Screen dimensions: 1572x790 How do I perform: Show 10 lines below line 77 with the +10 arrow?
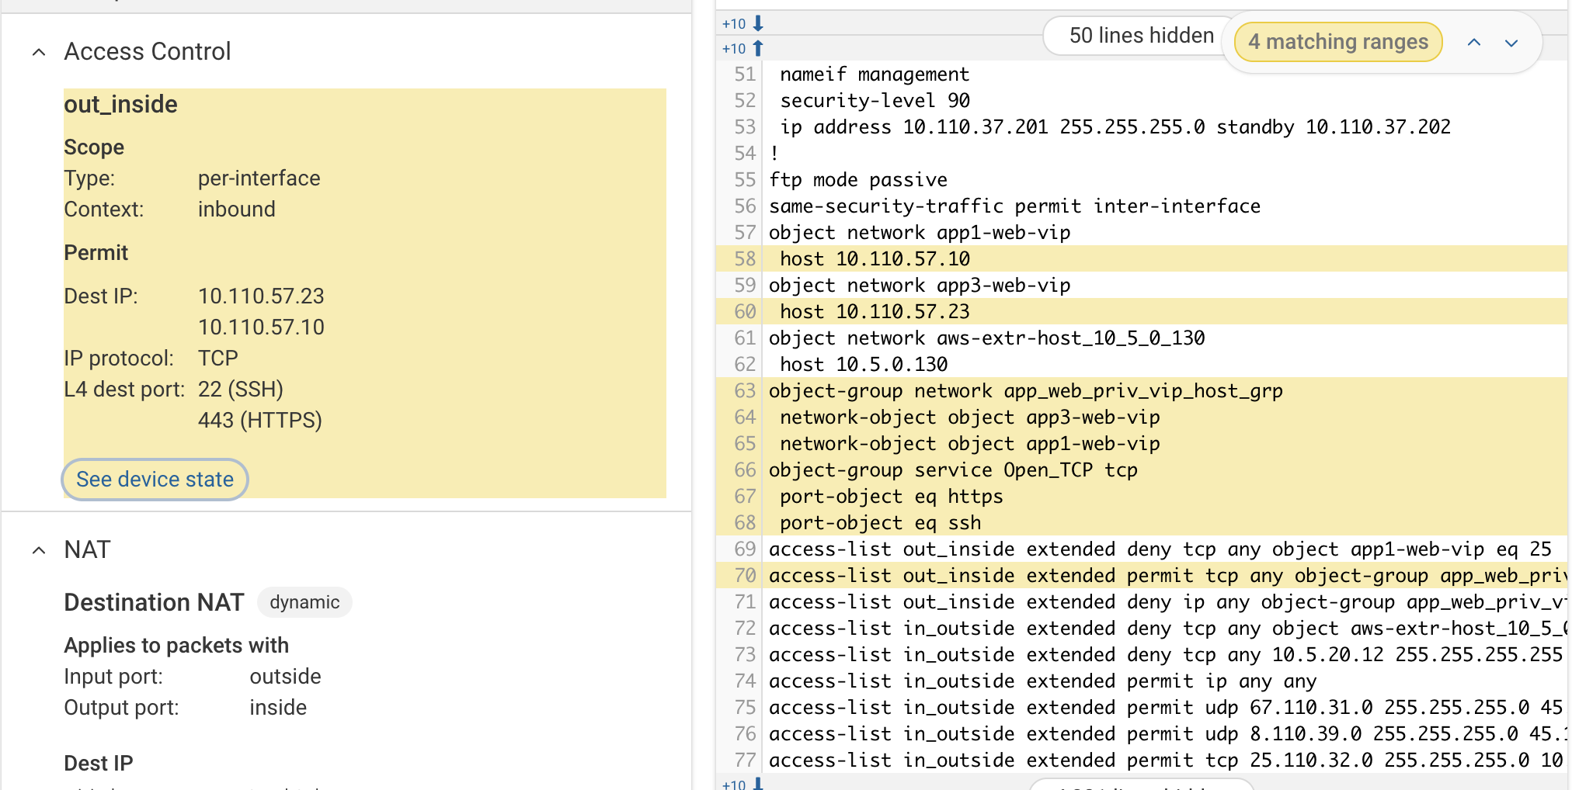pos(744,784)
